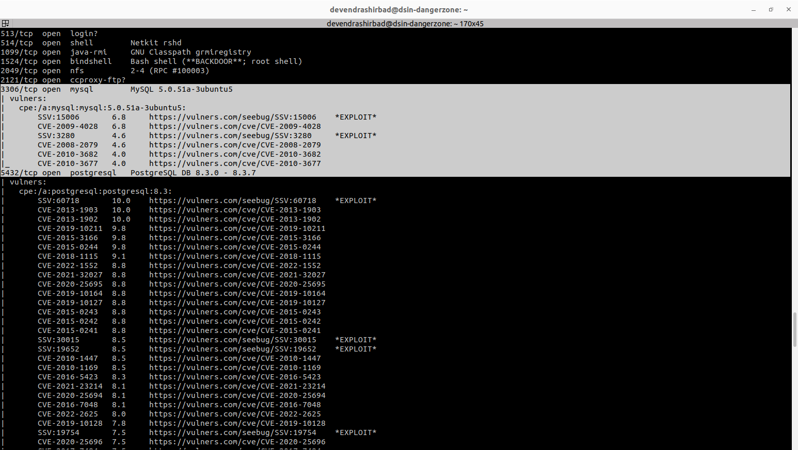The image size is (798, 450).
Task: Open the CVE-2010-3677 vulners URL
Action: (x=235, y=163)
